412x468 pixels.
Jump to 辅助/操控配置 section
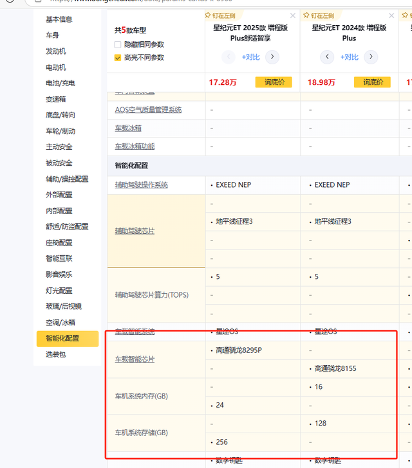(67, 179)
